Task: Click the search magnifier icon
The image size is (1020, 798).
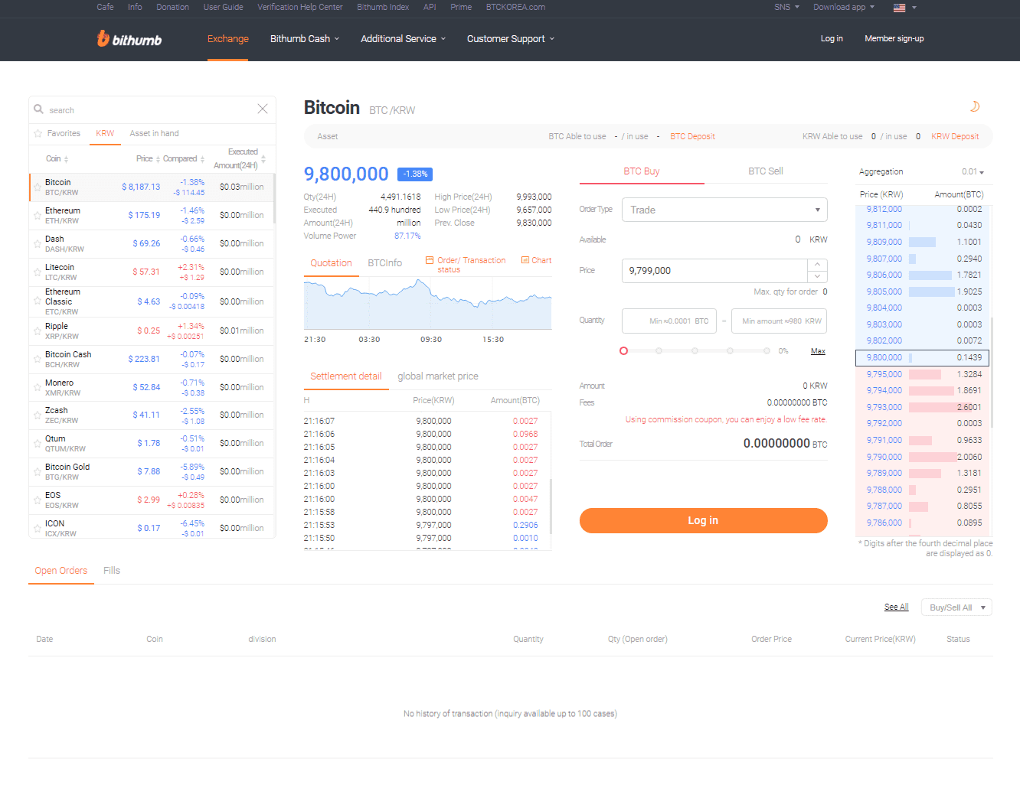Action: [38, 109]
